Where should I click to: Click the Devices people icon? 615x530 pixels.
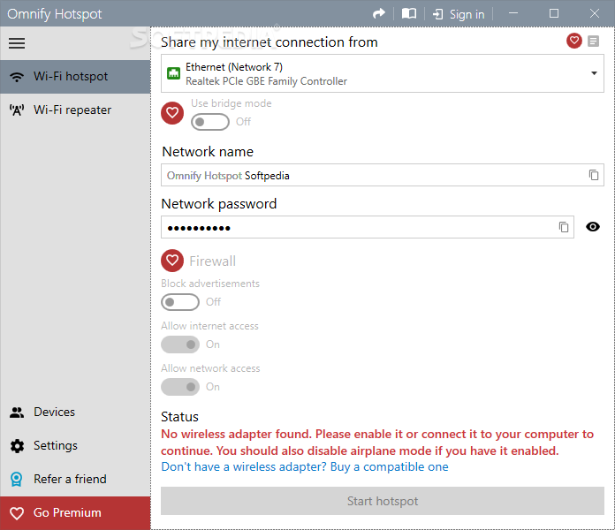(17, 413)
